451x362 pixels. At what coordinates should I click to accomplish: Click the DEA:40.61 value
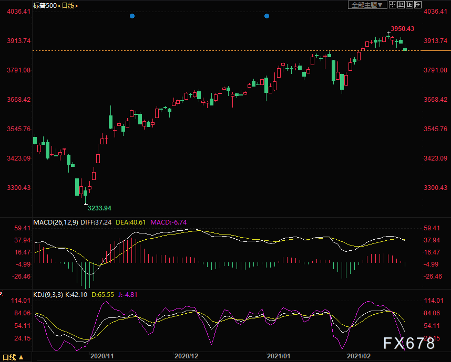point(130,222)
